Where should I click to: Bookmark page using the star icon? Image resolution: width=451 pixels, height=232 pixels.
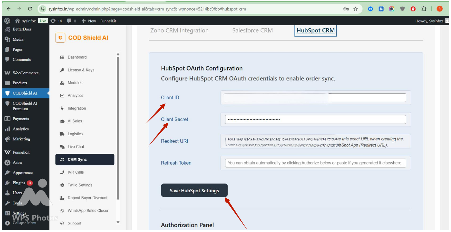[x=355, y=9]
